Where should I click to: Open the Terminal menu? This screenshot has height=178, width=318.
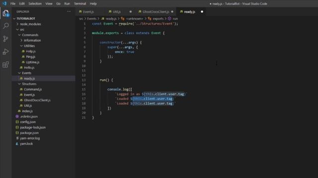point(79,3)
